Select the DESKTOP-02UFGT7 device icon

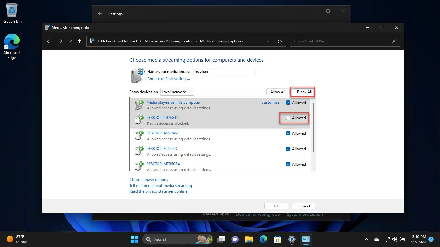pyautogui.click(x=139, y=120)
